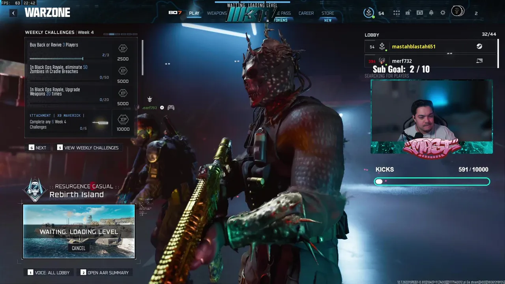
Task: Open the skull profile avatar
Action: [x=458, y=11]
